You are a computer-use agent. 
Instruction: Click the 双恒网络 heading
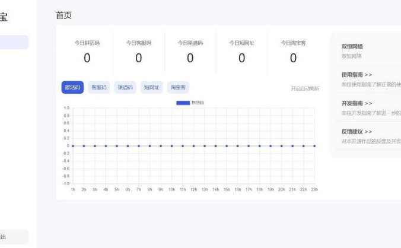[x=352, y=46]
